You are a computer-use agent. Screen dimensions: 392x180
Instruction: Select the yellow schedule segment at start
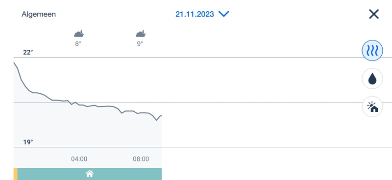pyautogui.click(x=16, y=174)
